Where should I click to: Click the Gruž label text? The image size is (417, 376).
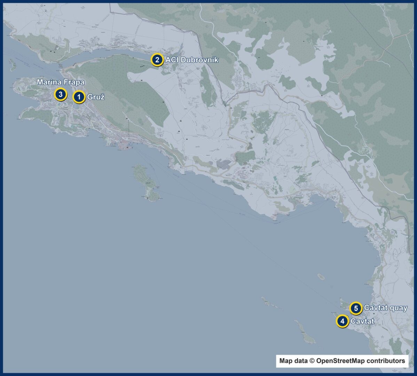point(96,97)
